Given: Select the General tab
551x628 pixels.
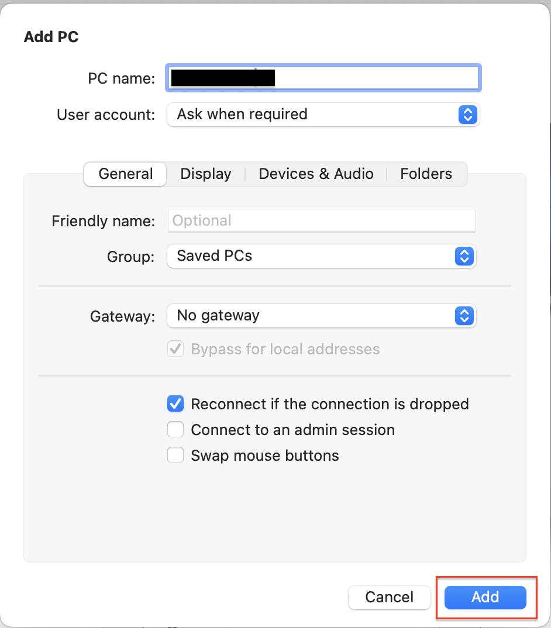Looking at the screenshot, I should coord(125,174).
